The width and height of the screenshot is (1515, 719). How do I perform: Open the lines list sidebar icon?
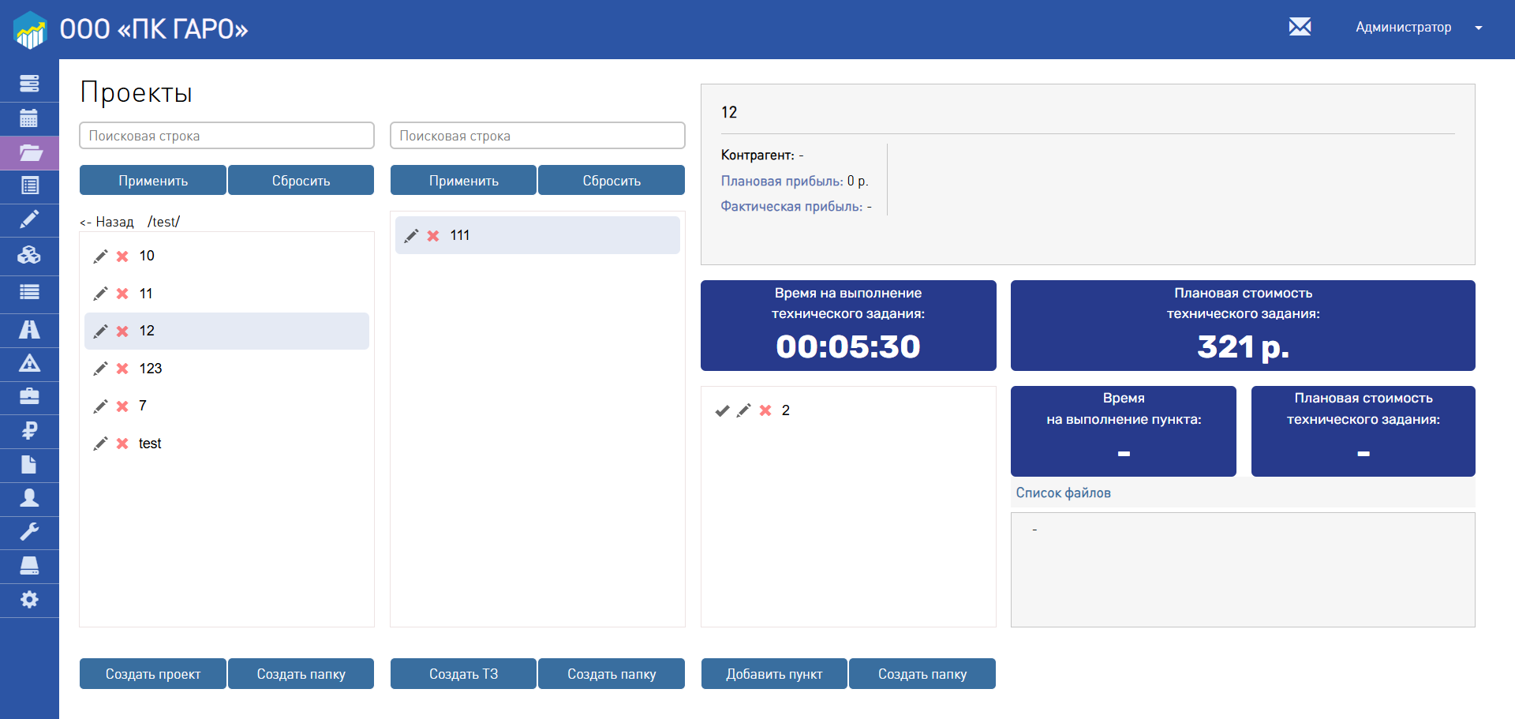point(29,292)
